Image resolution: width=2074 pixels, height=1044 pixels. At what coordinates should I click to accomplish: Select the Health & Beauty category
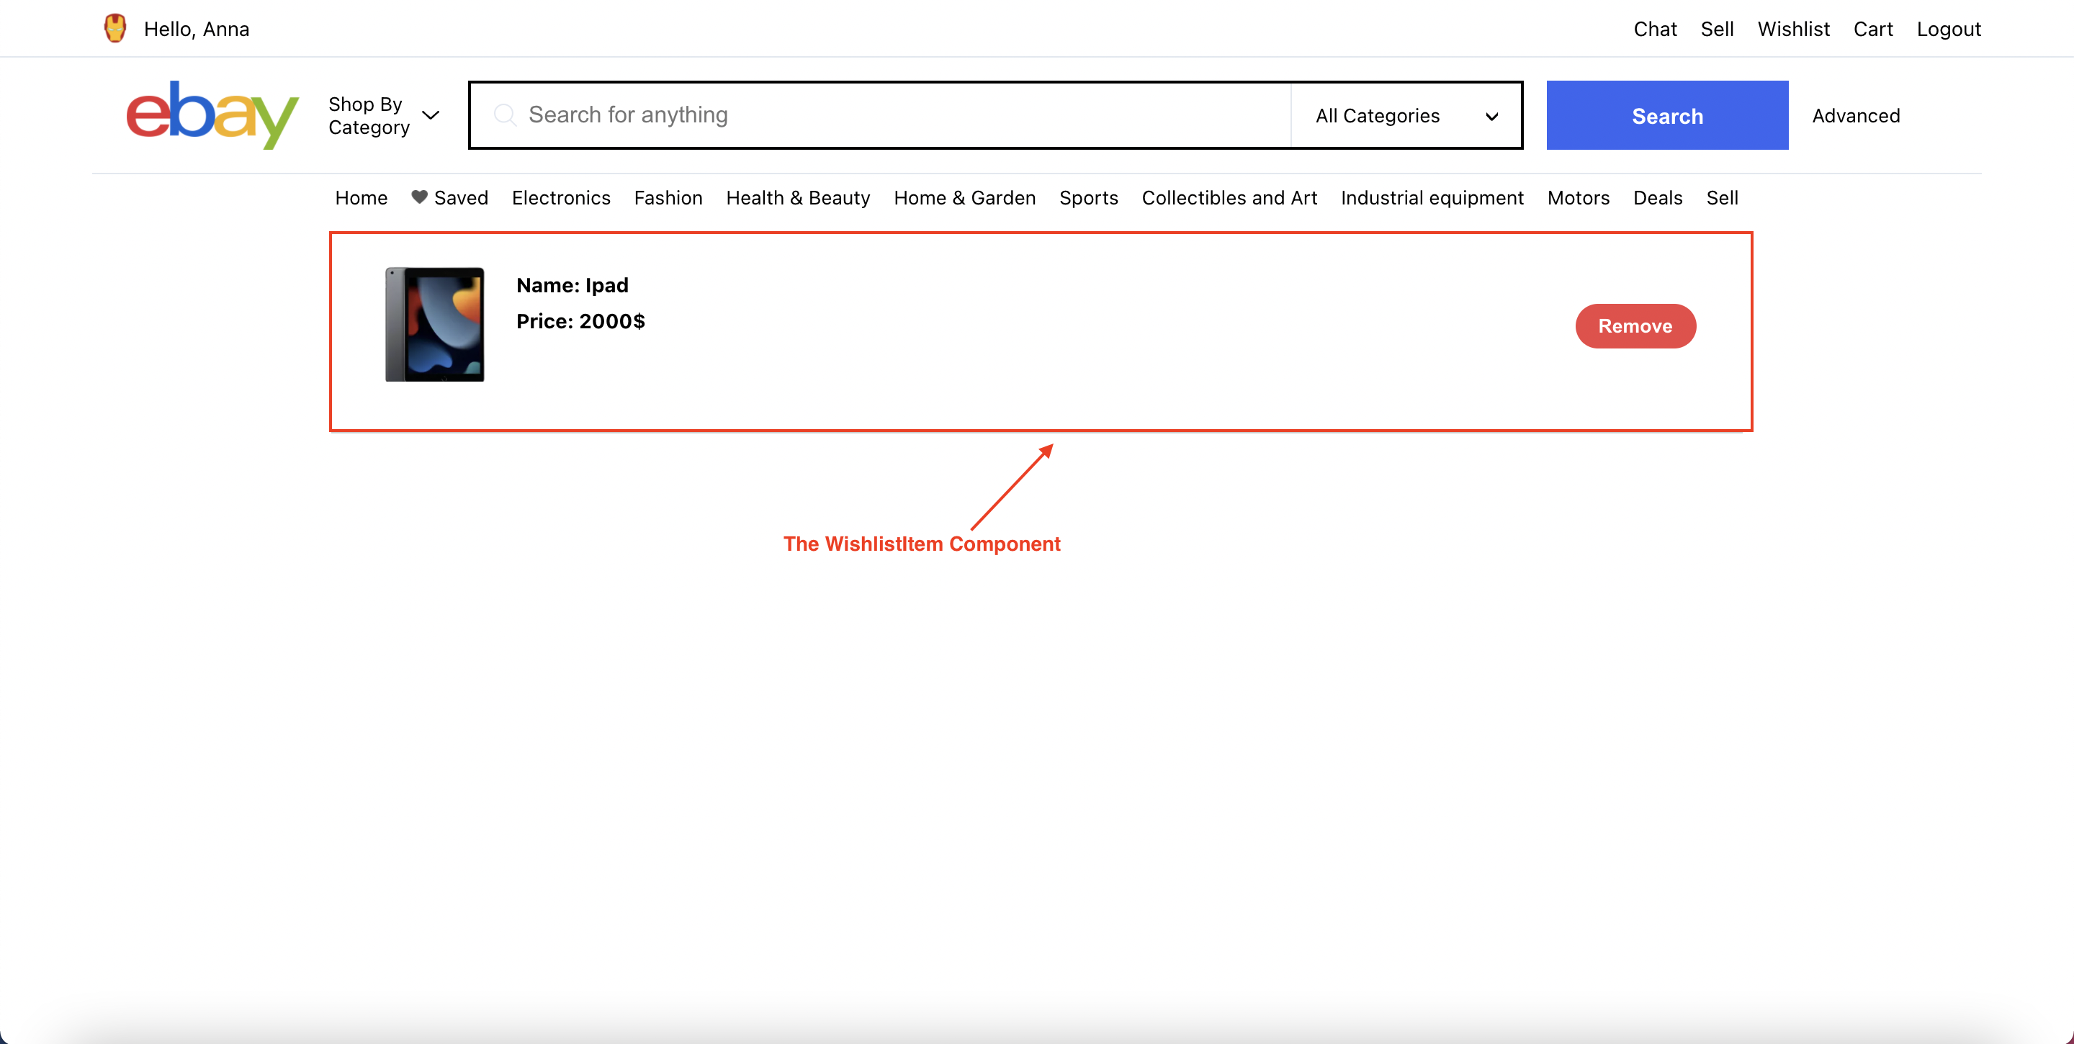pyautogui.click(x=798, y=198)
